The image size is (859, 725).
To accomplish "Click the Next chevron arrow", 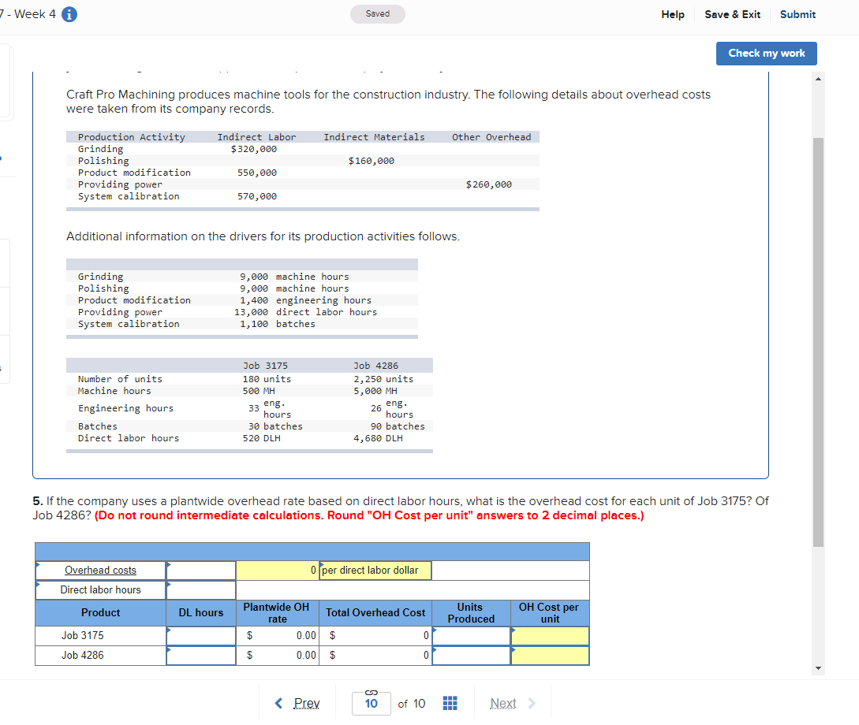I will click(533, 703).
